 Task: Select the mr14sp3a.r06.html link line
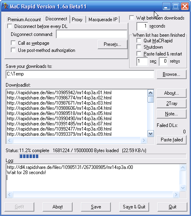(59, 119)
